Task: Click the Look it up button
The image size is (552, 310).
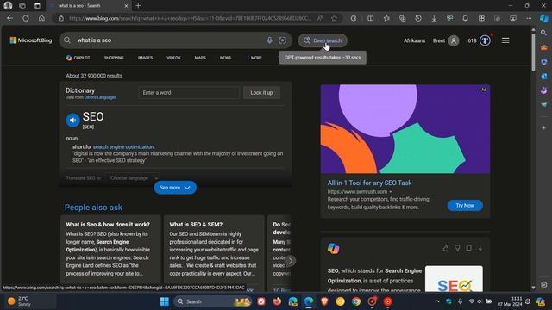Action: tap(261, 93)
